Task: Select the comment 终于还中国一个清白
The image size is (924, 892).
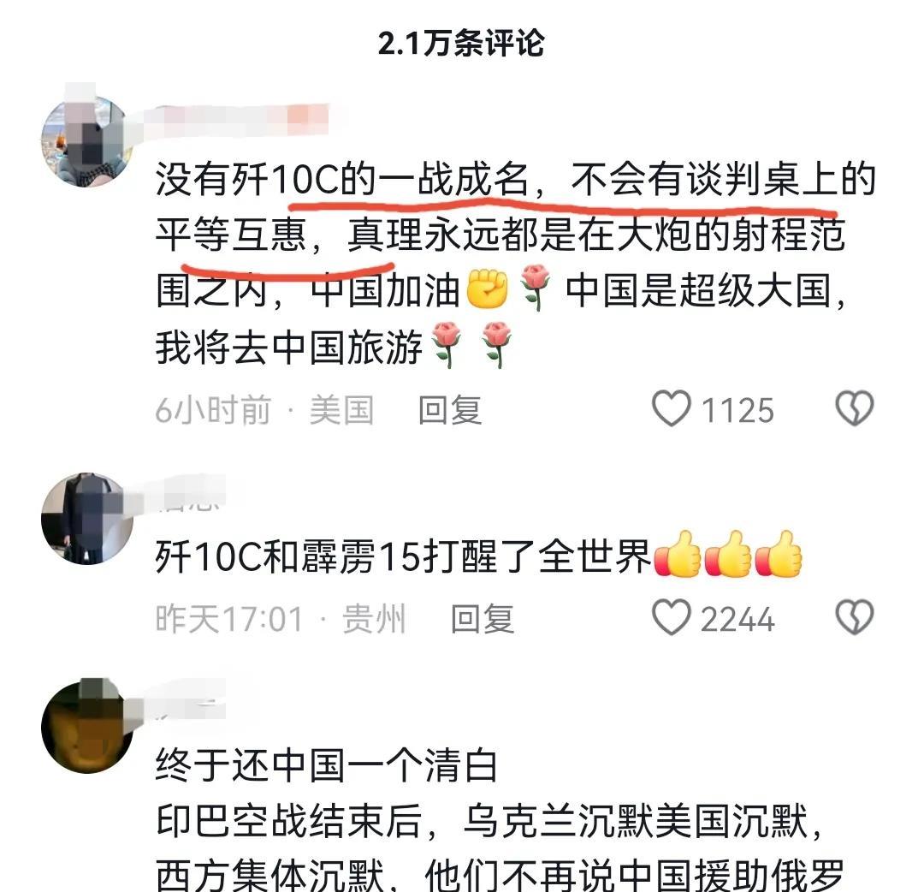Action: (327, 764)
